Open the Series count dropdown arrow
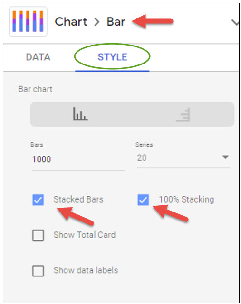Screen dimensions: 241x304 225,157
